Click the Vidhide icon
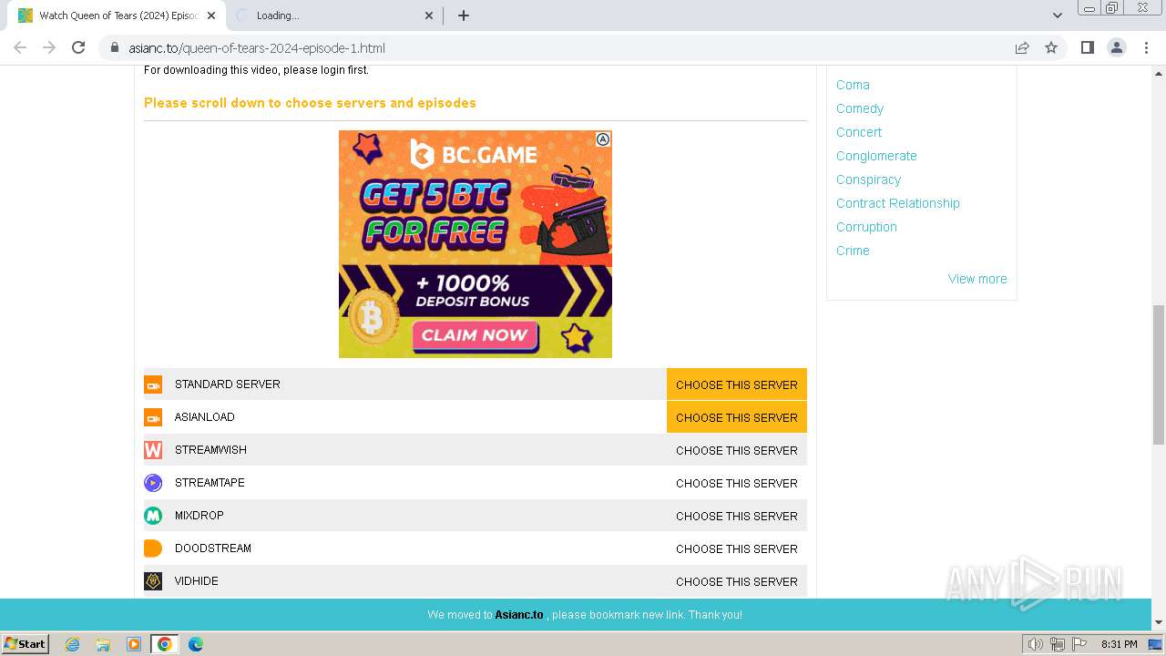Viewport: 1166px width, 656px height. tap(153, 581)
